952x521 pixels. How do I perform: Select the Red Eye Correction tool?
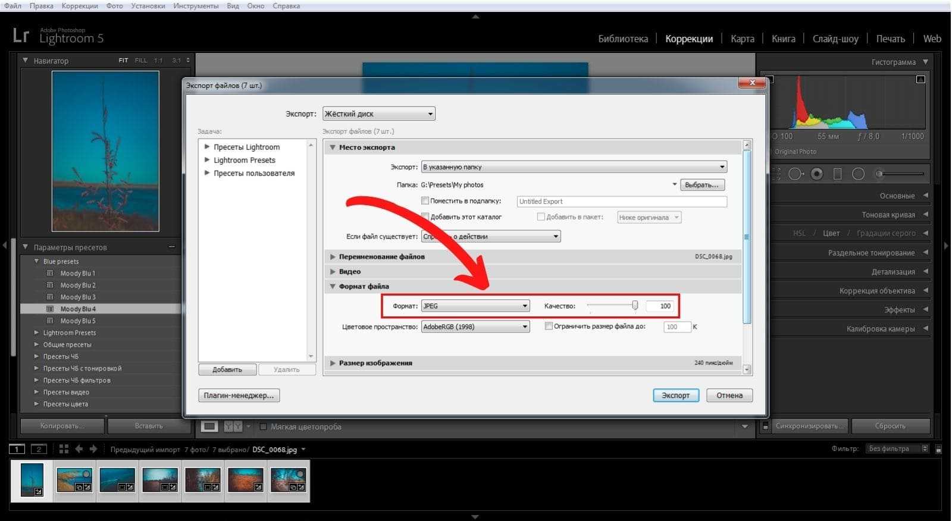pos(817,174)
